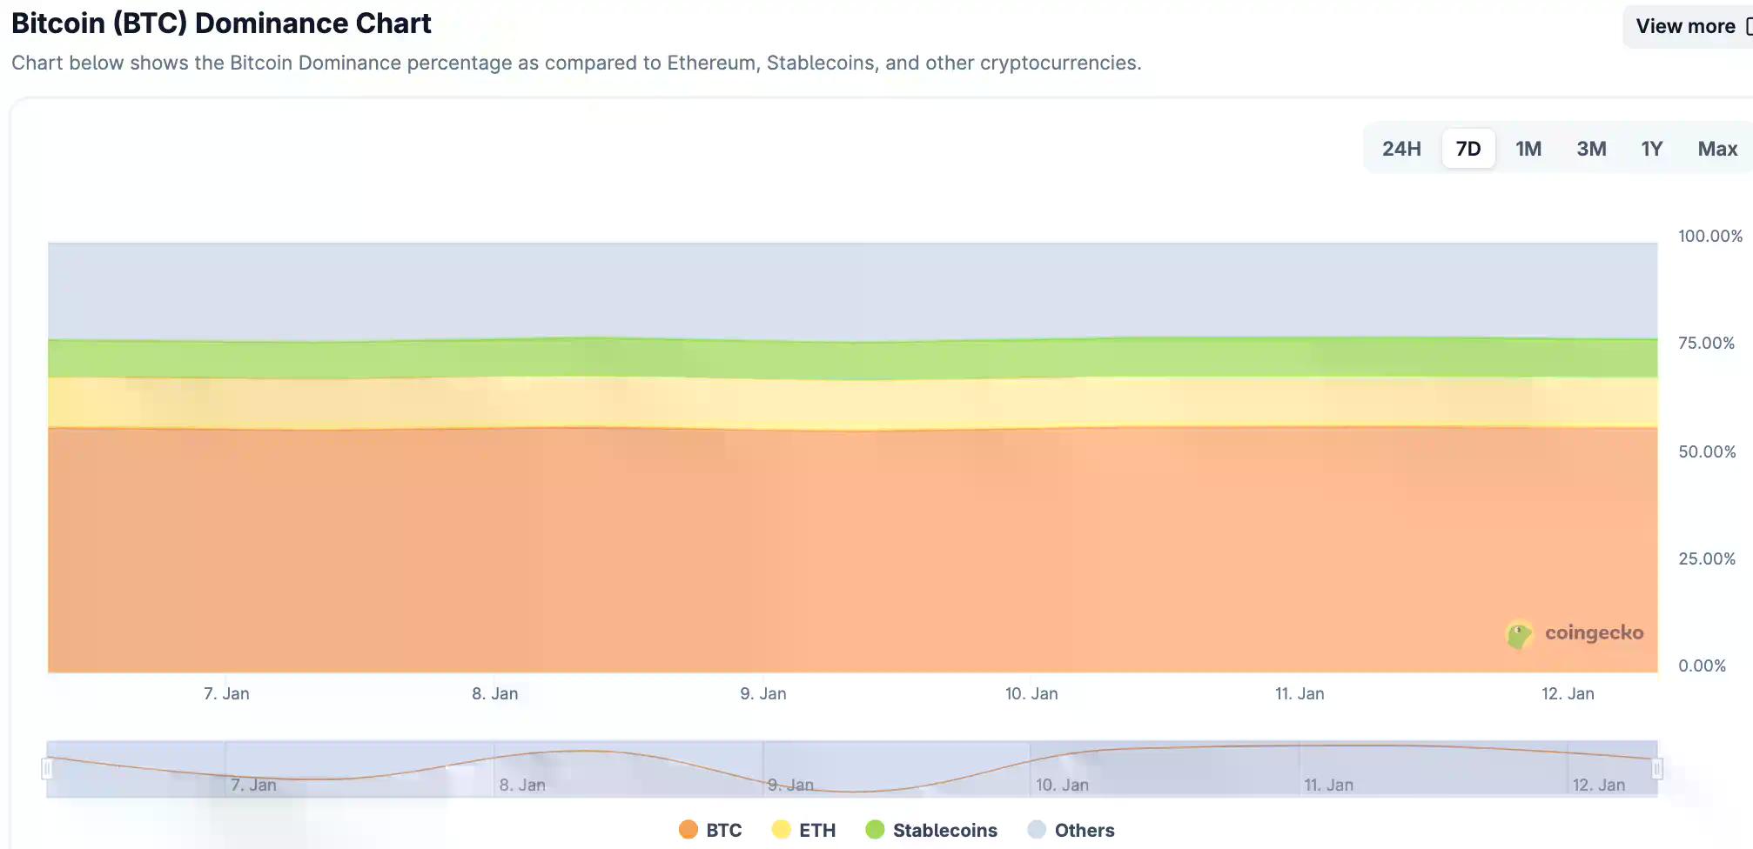1753x849 pixels.
Task: Click the left handle of range navigator
Action: (x=48, y=768)
